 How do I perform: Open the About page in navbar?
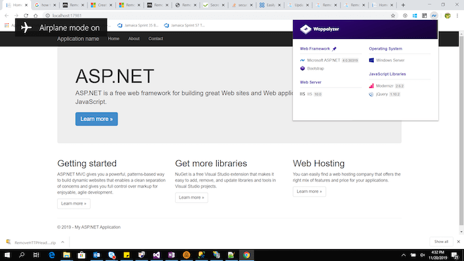[134, 38]
